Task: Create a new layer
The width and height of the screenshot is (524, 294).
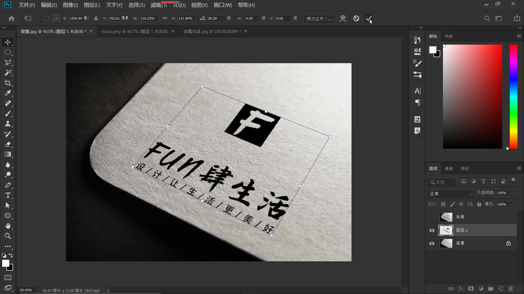Action: click(x=501, y=289)
